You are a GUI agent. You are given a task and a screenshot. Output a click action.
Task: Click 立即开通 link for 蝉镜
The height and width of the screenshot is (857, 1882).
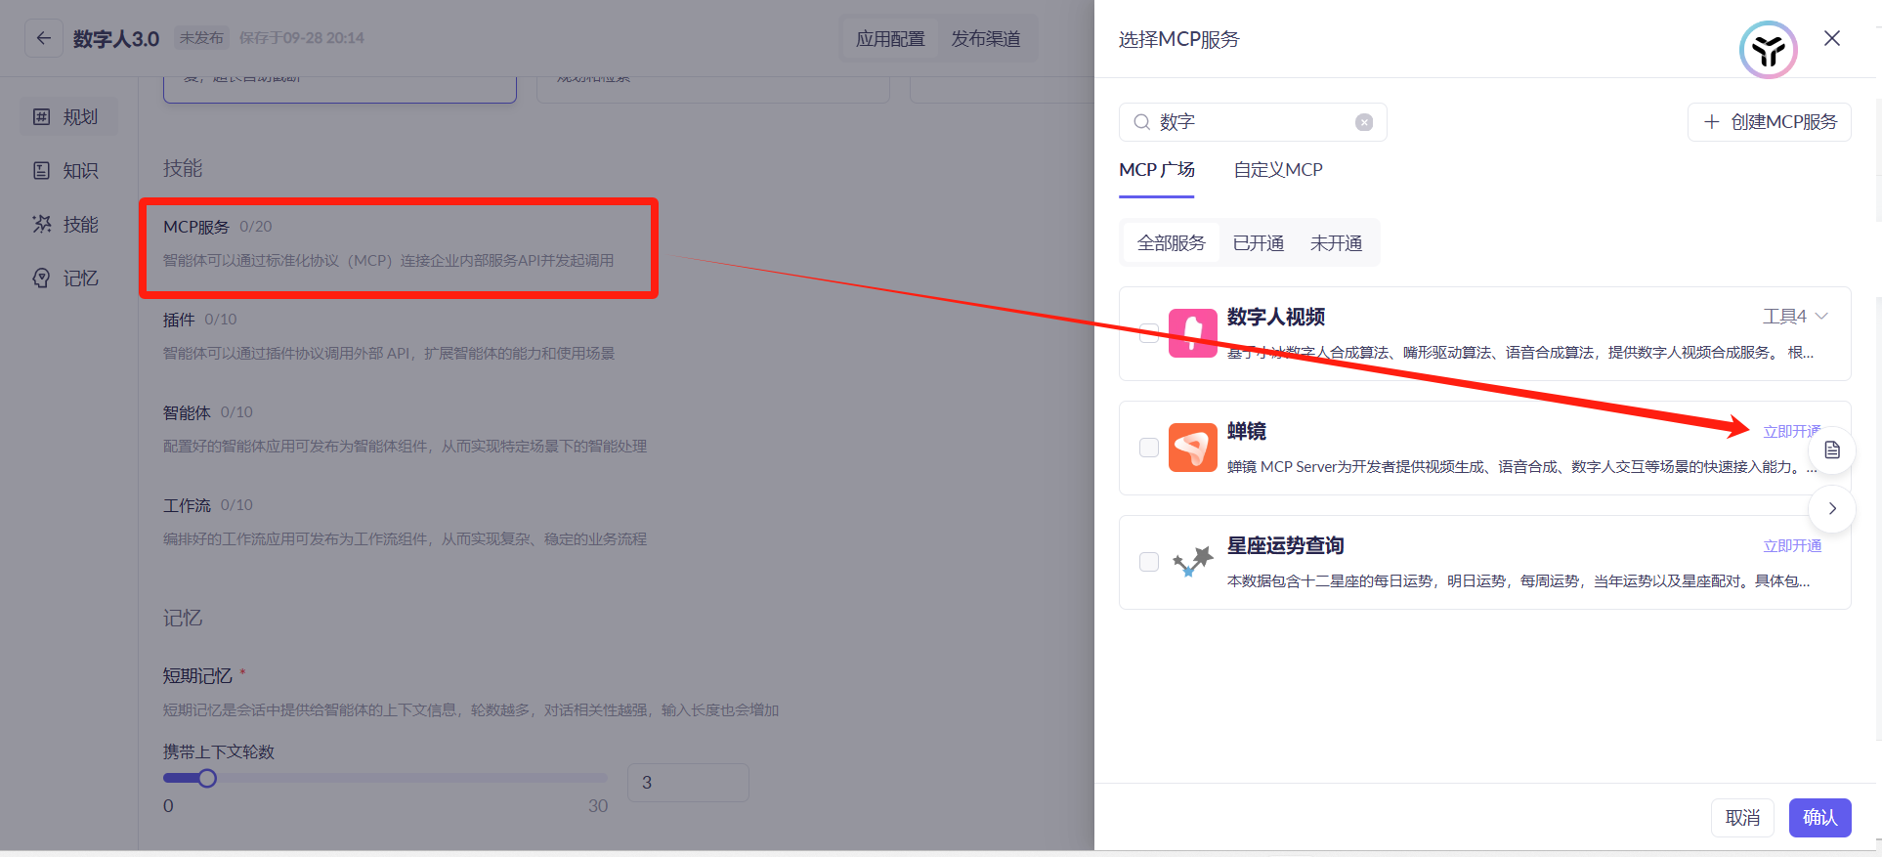(x=1792, y=431)
